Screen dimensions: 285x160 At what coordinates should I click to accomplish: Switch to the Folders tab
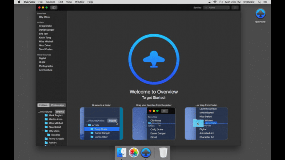click(x=43, y=105)
